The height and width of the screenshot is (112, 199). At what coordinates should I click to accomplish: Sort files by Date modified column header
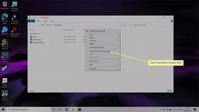pyautogui.click(x=69, y=30)
